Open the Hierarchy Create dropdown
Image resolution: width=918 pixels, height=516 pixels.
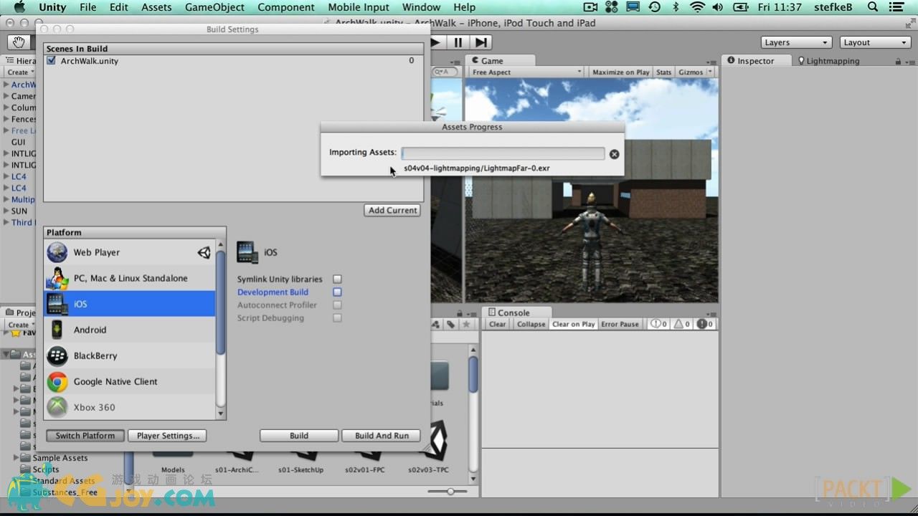click(20, 72)
